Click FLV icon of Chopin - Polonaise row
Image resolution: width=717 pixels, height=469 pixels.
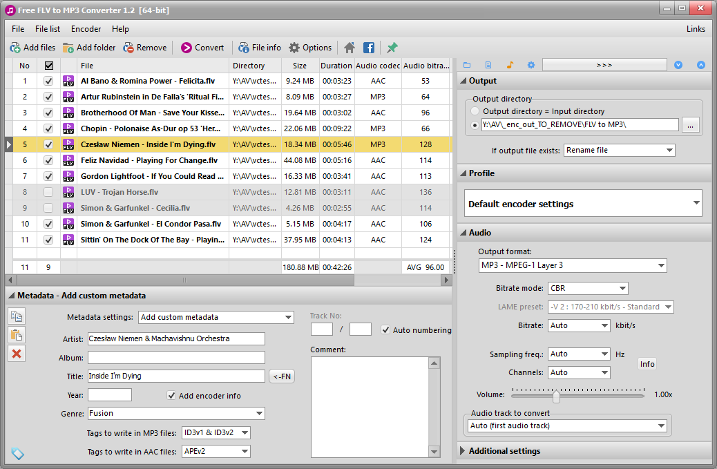pos(68,128)
